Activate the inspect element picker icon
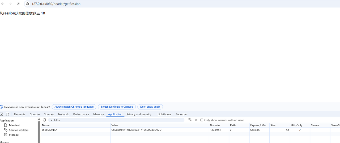340x143 pixels. (x=2, y=114)
